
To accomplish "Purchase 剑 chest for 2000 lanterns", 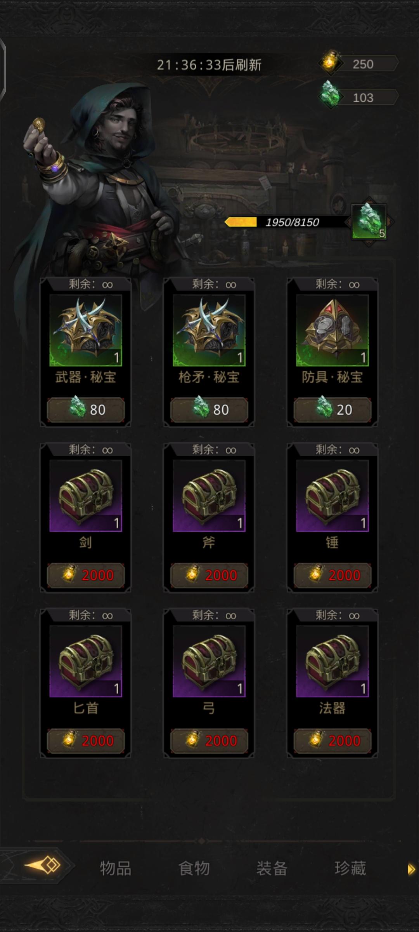I will click(x=86, y=575).
